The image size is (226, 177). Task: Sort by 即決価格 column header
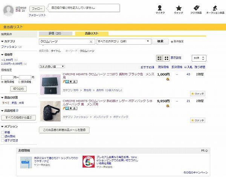177,67
